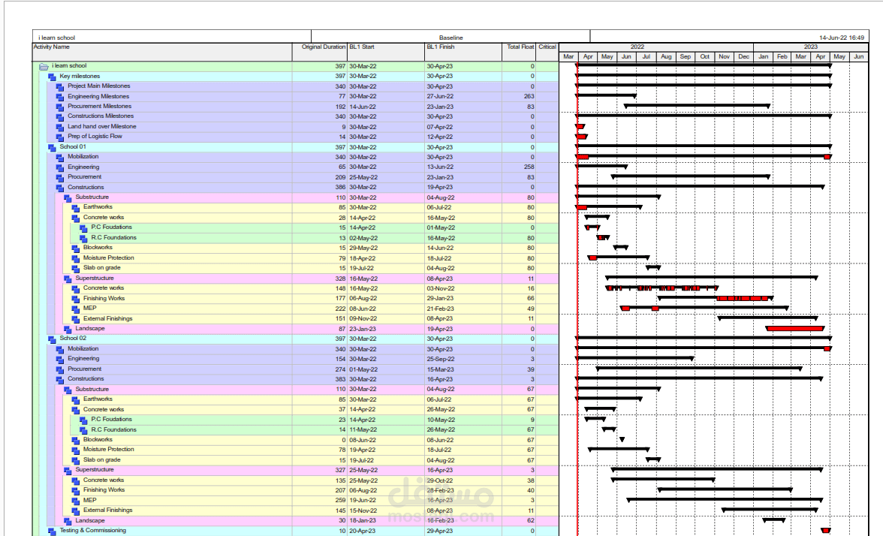The image size is (883, 536).
Task: Click the Blockworks milestone marker in School 02
Action: [622, 439]
